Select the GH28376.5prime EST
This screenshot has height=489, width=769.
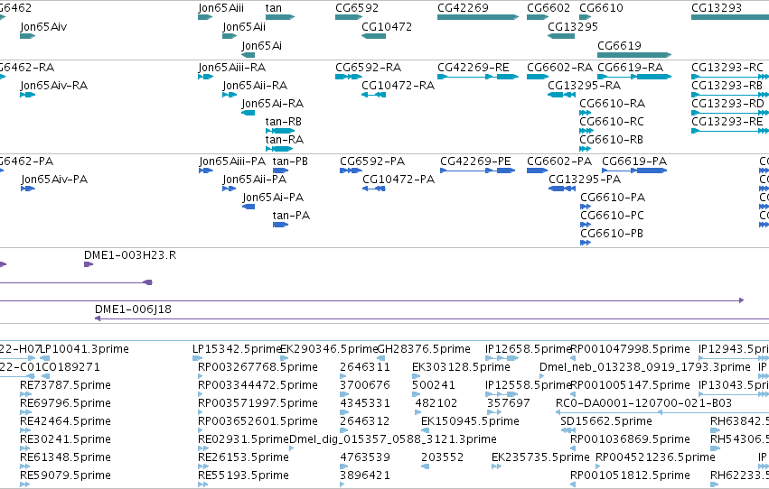tap(380, 358)
